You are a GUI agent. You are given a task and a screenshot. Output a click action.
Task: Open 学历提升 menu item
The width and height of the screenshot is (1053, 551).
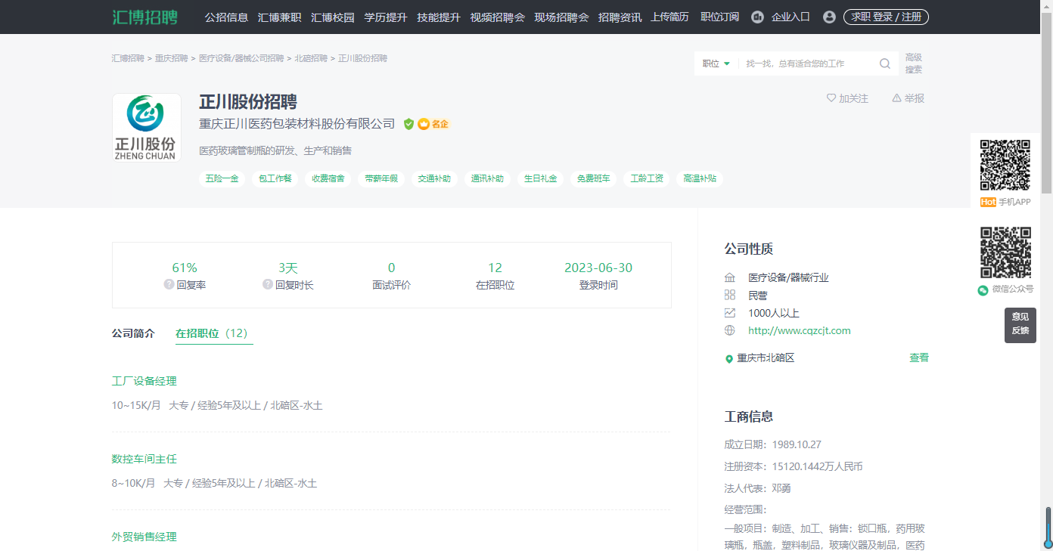pos(386,17)
